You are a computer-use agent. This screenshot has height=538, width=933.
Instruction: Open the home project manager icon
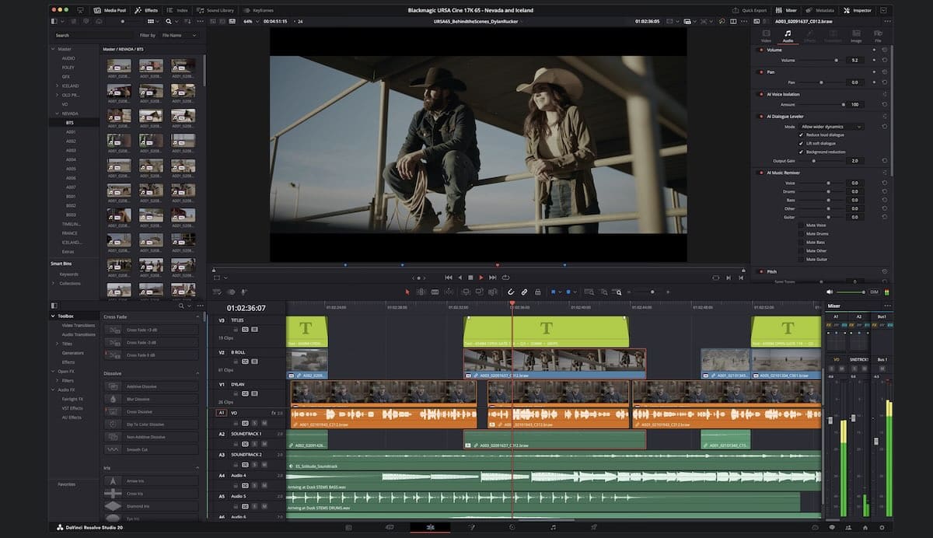(x=867, y=527)
